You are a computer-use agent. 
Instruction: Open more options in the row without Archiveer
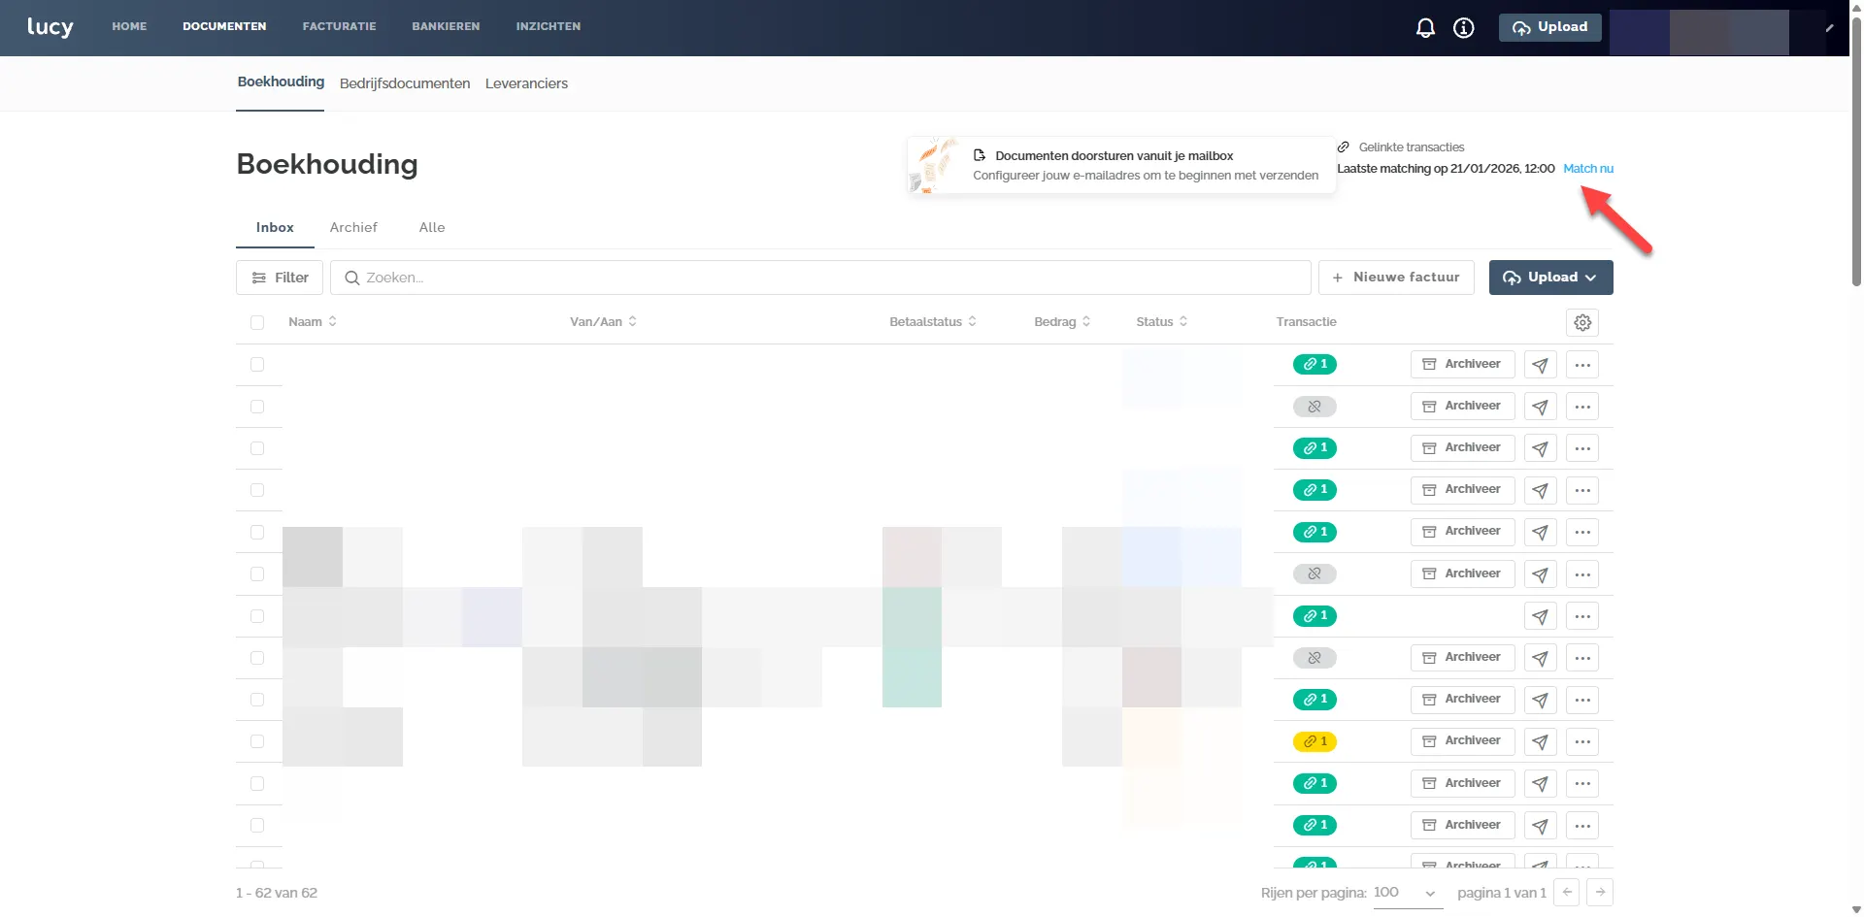click(x=1582, y=616)
